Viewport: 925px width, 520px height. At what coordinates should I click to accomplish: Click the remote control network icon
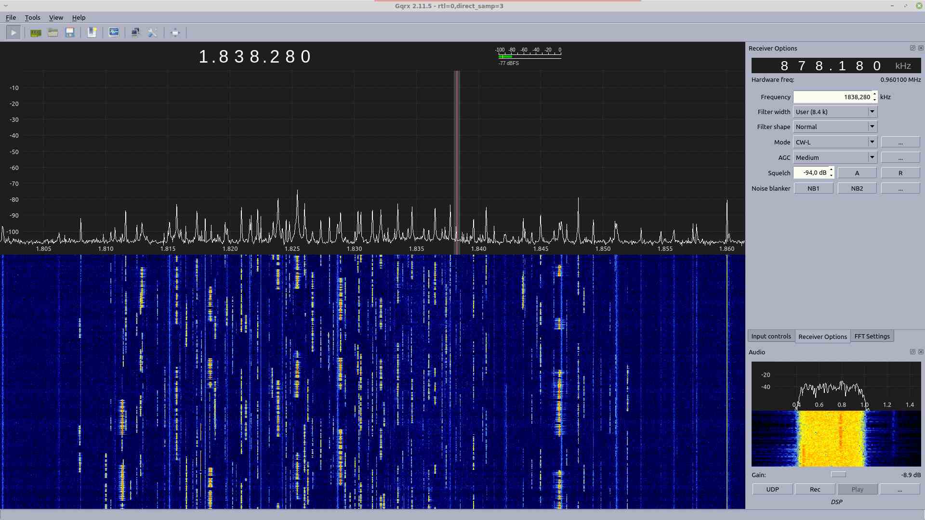click(135, 33)
